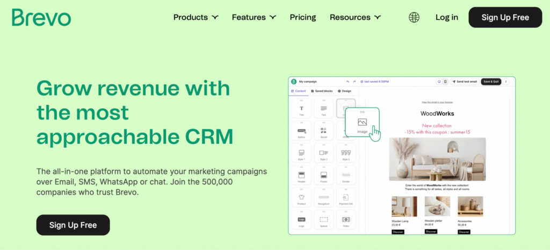Select the Logo block
The image size is (550, 250).
point(301,219)
